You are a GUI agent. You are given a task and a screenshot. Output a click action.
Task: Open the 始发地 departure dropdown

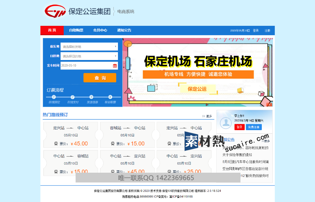(x=89, y=47)
